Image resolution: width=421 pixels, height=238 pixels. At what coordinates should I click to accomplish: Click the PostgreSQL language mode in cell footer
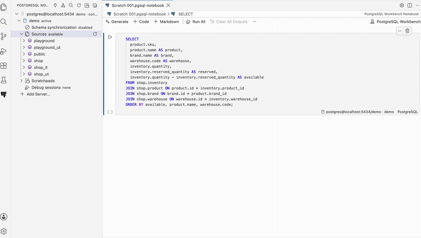pyautogui.click(x=408, y=112)
